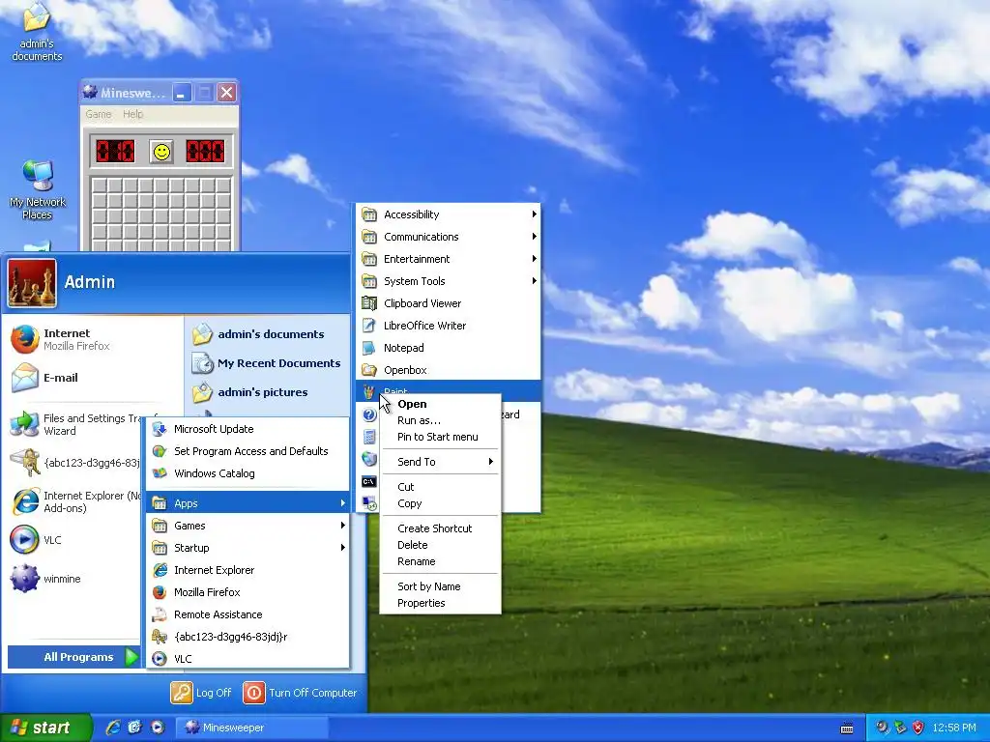Choose Sort by Name
990x742 pixels.
click(x=440, y=586)
